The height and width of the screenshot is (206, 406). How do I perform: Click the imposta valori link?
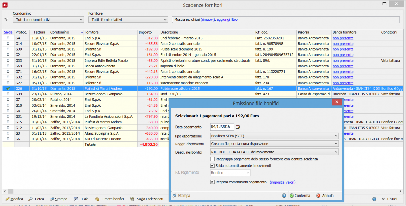click(x=283, y=182)
